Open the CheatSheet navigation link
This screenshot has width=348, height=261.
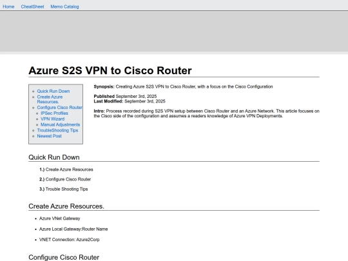pos(32,6)
